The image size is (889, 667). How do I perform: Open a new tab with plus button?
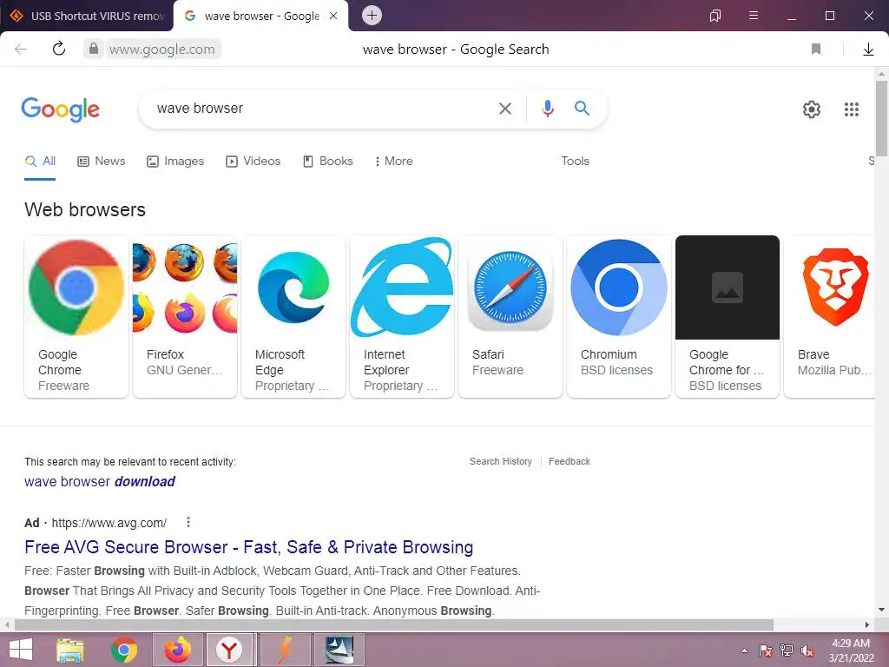click(x=372, y=16)
